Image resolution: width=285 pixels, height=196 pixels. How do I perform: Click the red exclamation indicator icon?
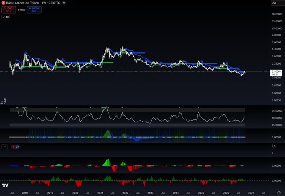click(13, 147)
